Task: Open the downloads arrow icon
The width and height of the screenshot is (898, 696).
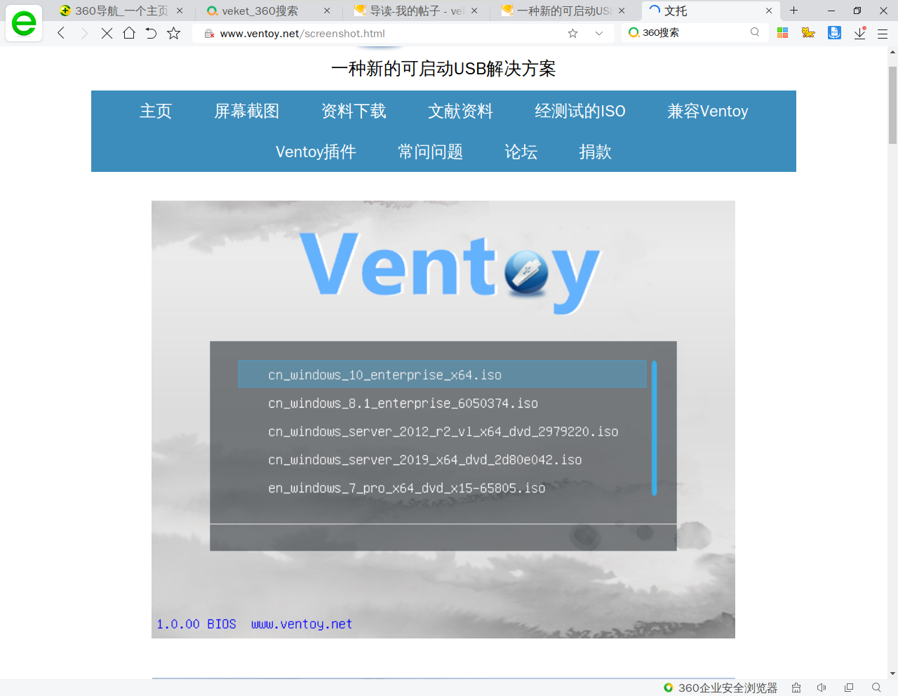Action: click(x=859, y=33)
